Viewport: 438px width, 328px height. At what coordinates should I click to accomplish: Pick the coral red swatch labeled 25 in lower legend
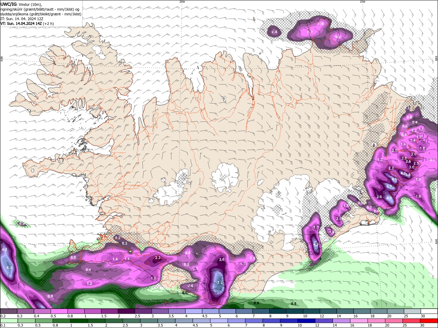[411, 321]
